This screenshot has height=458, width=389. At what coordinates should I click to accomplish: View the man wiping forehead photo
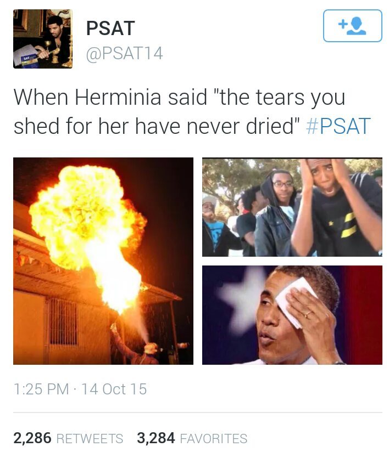click(x=292, y=315)
